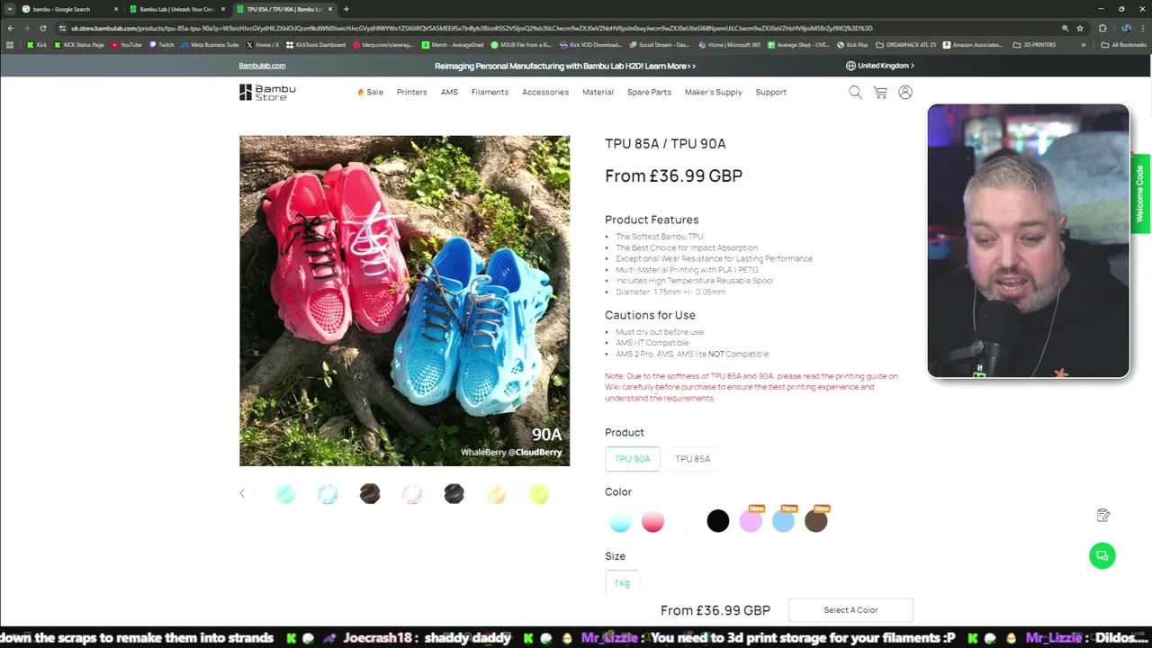Open the Kick bookmark

(37, 44)
